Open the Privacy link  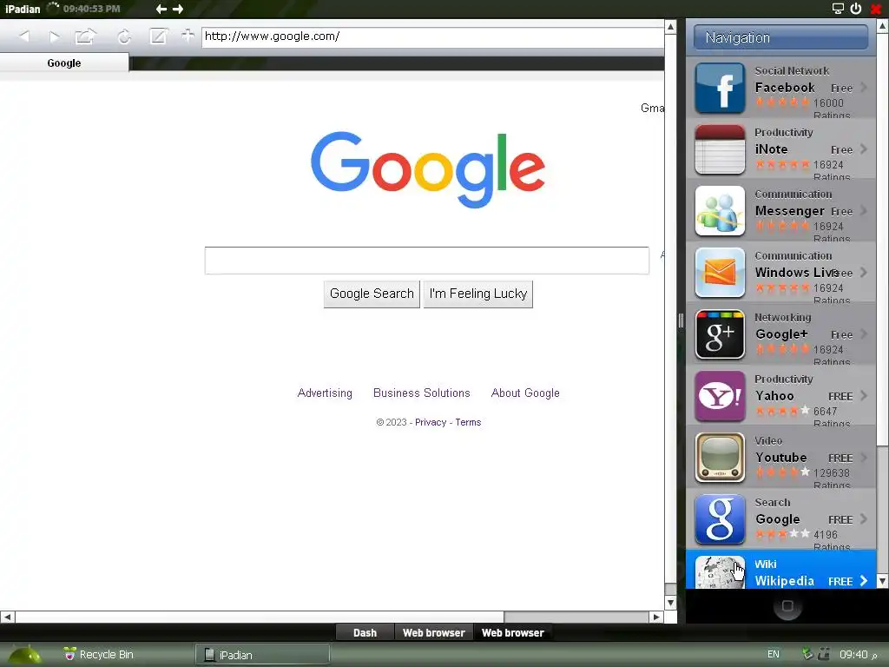431,423
